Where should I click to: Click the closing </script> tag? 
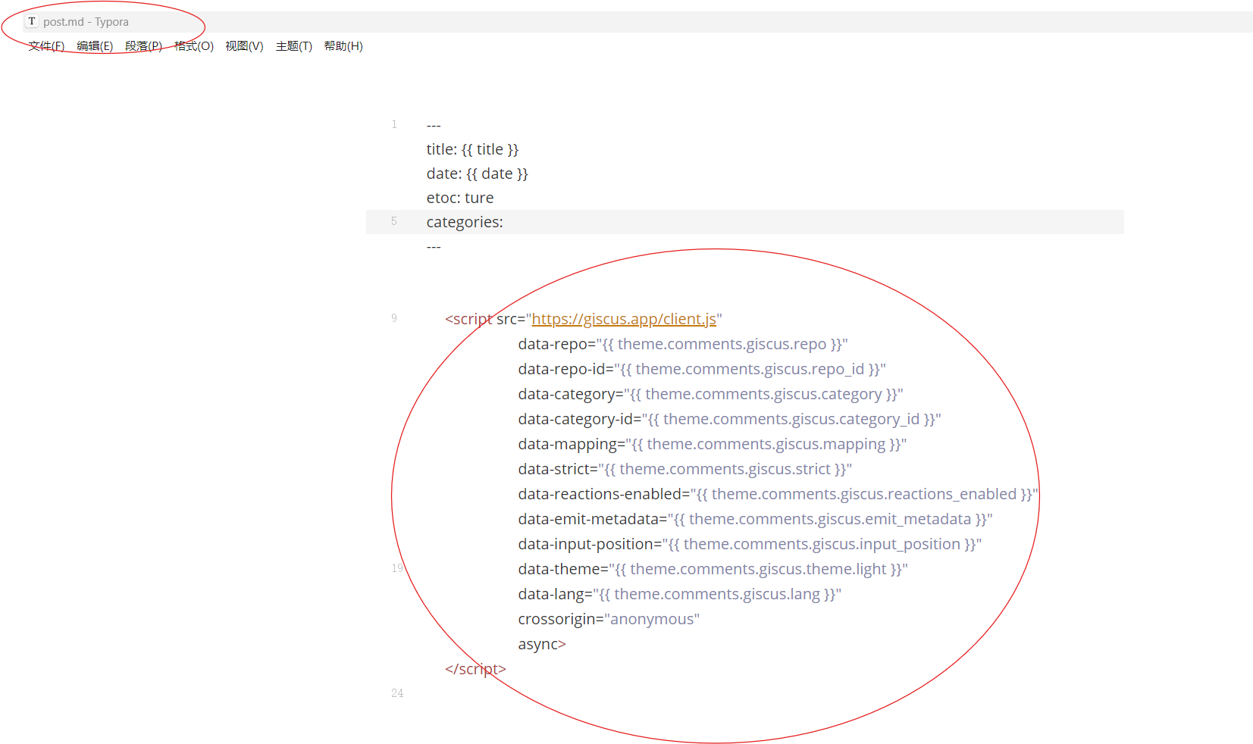click(475, 669)
